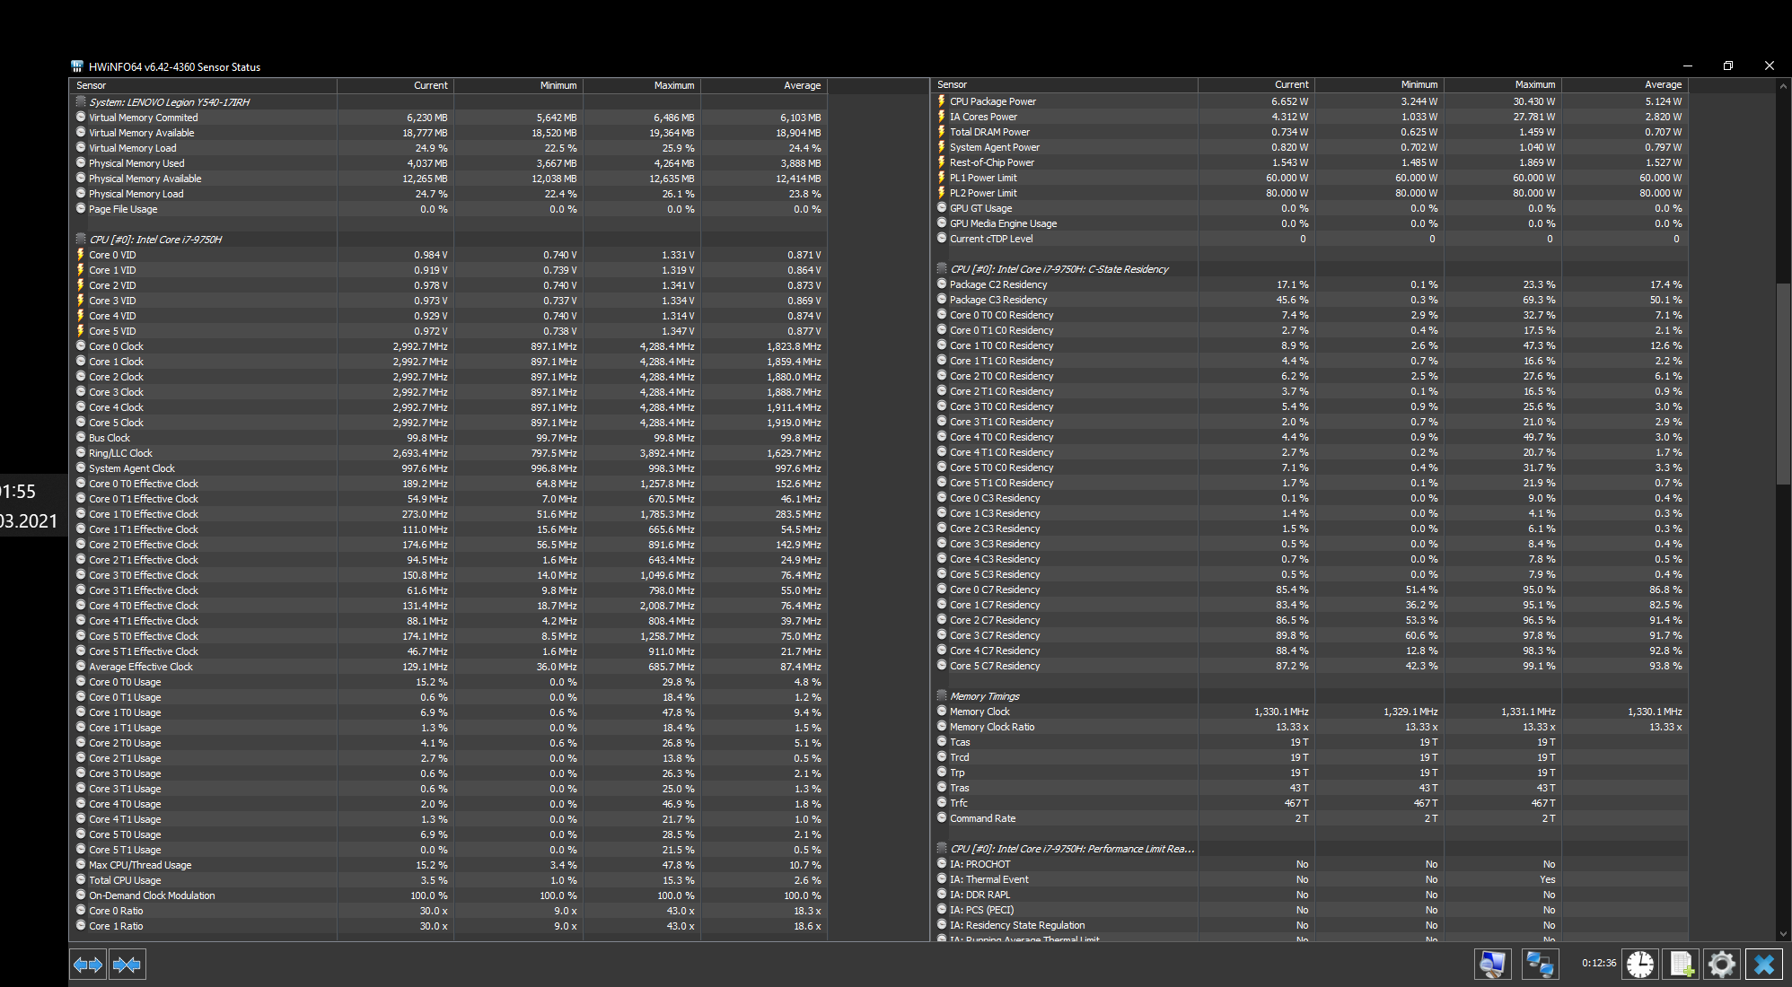Collapse the C-State Residency sensor group
The height and width of the screenshot is (987, 1792).
pos(942,269)
